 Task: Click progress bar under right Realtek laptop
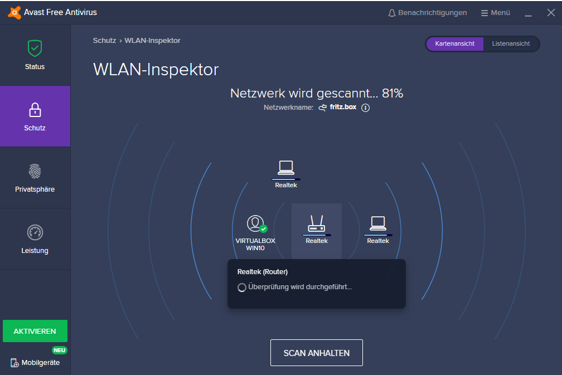point(378,235)
